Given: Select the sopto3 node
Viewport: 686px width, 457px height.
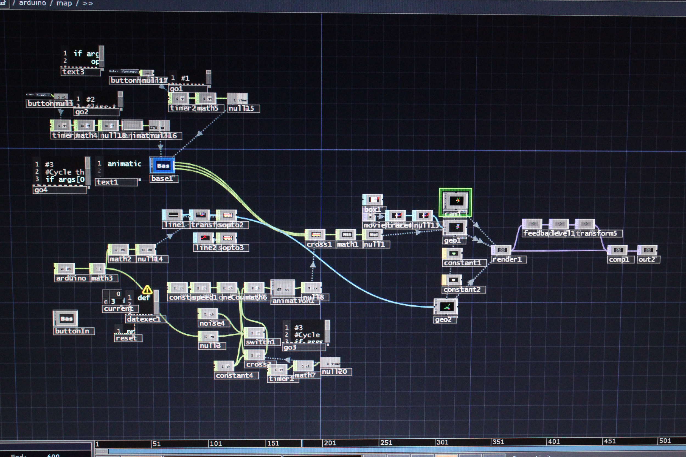Looking at the screenshot, I should tap(227, 238).
